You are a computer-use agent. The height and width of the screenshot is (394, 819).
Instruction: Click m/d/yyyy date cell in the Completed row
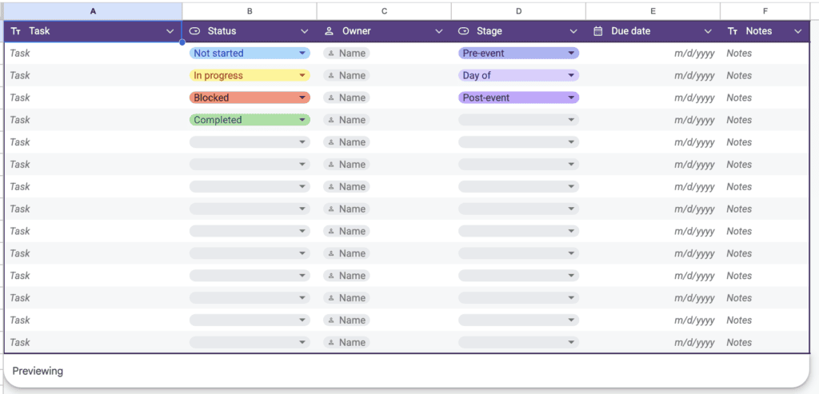[653, 120]
